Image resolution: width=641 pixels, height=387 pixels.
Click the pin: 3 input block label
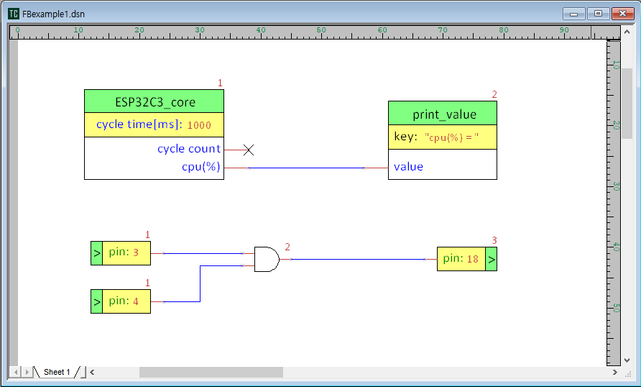(x=124, y=252)
